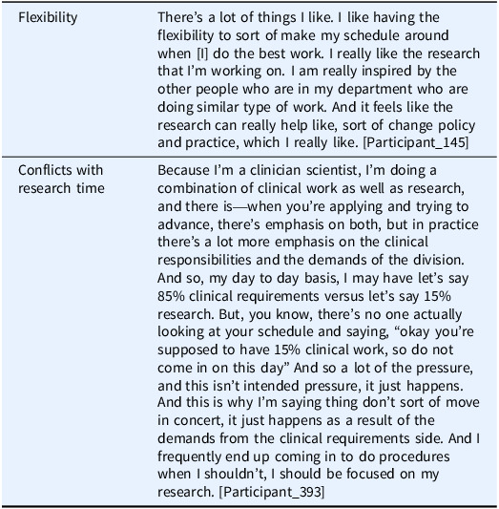The width and height of the screenshot is (499, 509).
Task: Select the 'Conflicts with research time' label
Action: (x=61, y=180)
